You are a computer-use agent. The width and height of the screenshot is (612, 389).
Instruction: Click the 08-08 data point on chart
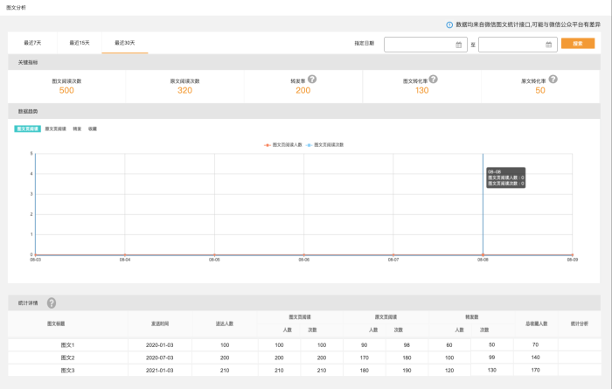[x=483, y=254]
